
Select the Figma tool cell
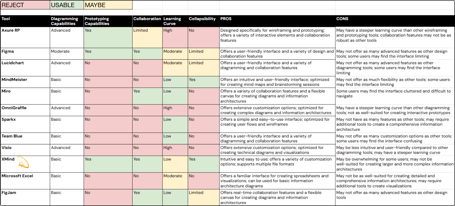pos(25,54)
